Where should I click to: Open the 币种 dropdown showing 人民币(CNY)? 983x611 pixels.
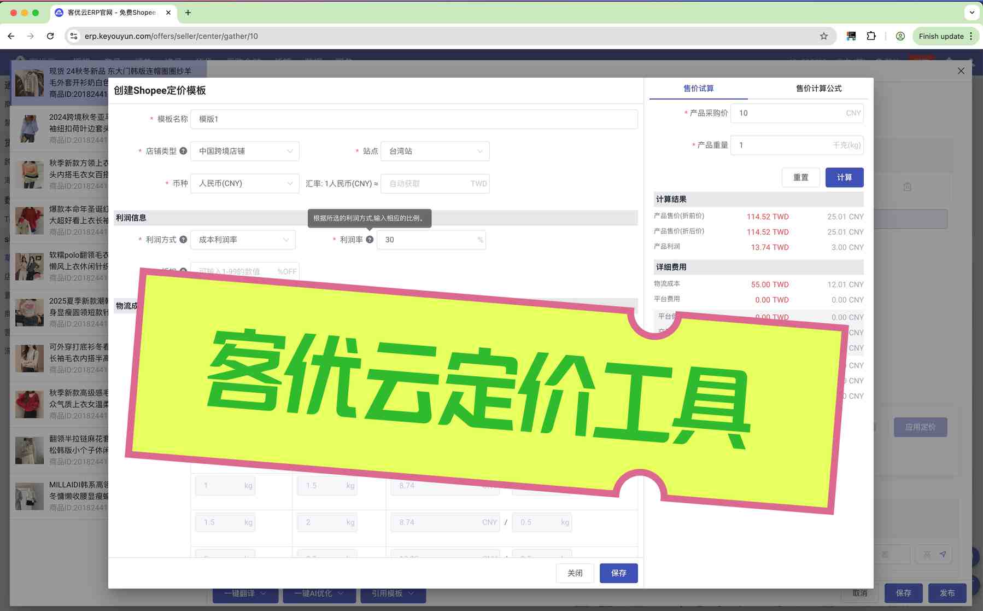pyautogui.click(x=244, y=184)
